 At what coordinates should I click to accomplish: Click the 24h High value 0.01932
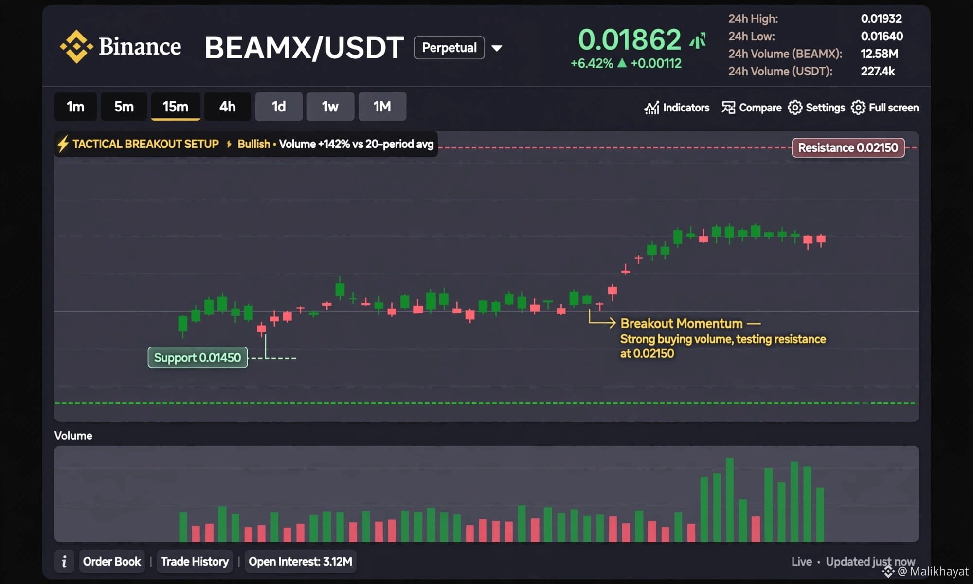[x=881, y=18]
